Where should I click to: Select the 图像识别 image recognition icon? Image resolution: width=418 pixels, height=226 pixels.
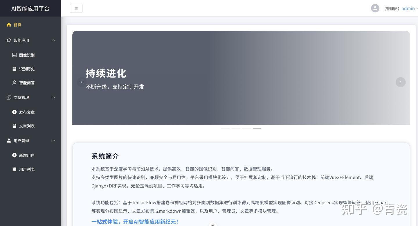click(14, 55)
